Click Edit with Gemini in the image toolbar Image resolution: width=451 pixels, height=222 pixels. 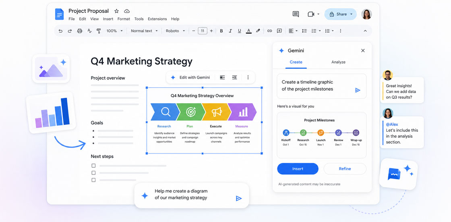pos(190,77)
